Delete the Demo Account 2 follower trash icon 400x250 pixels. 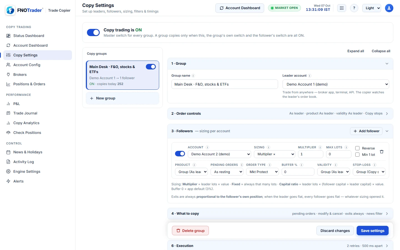tap(382, 152)
